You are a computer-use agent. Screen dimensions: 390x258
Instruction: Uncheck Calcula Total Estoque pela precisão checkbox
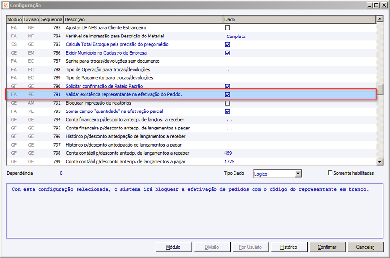pyautogui.click(x=227, y=45)
